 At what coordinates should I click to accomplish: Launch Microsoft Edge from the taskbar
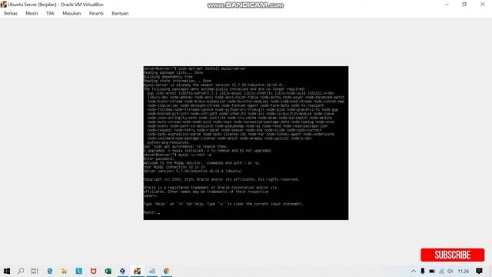49,271
